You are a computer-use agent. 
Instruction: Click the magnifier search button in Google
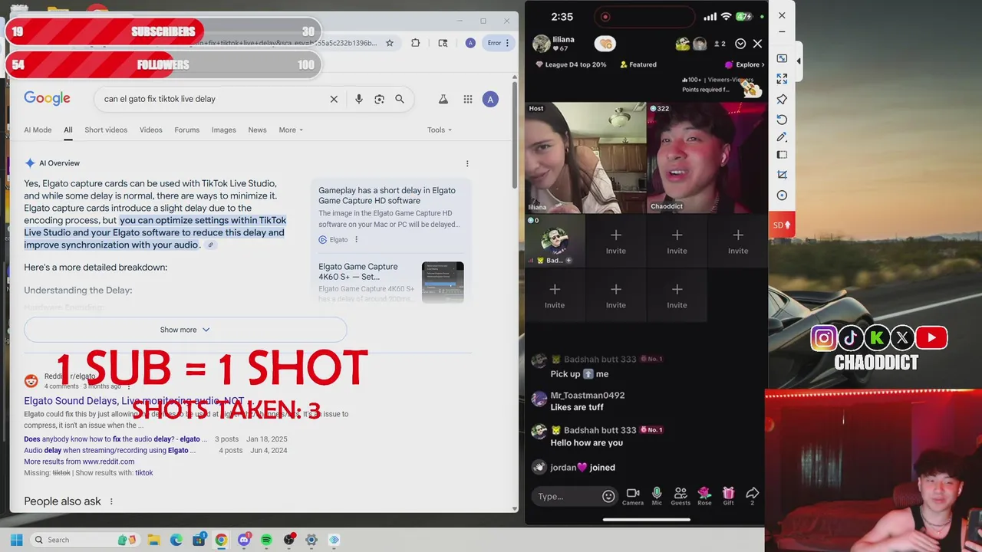coord(400,99)
